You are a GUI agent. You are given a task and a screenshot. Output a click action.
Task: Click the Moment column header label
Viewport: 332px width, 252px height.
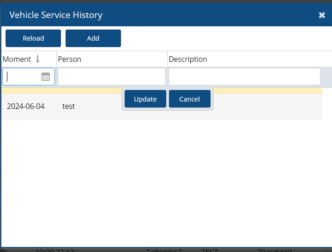click(17, 59)
